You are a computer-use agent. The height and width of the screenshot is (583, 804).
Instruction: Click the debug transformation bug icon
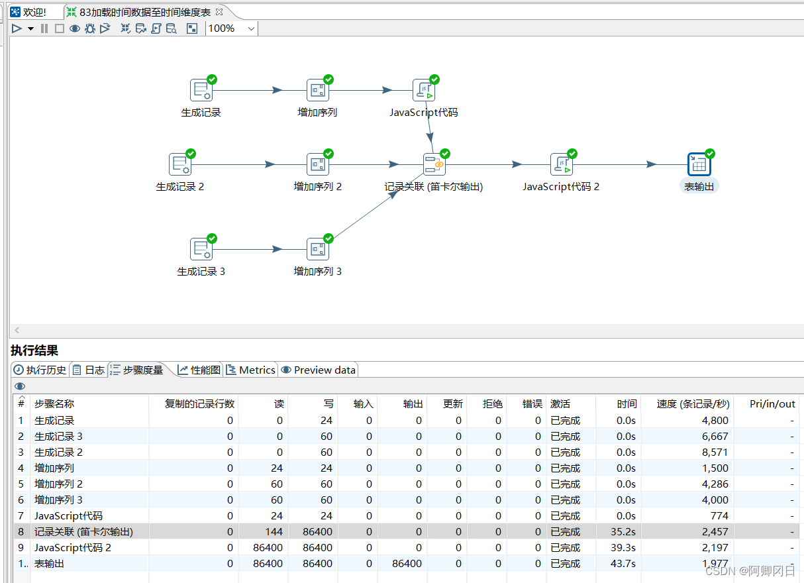(90, 28)
